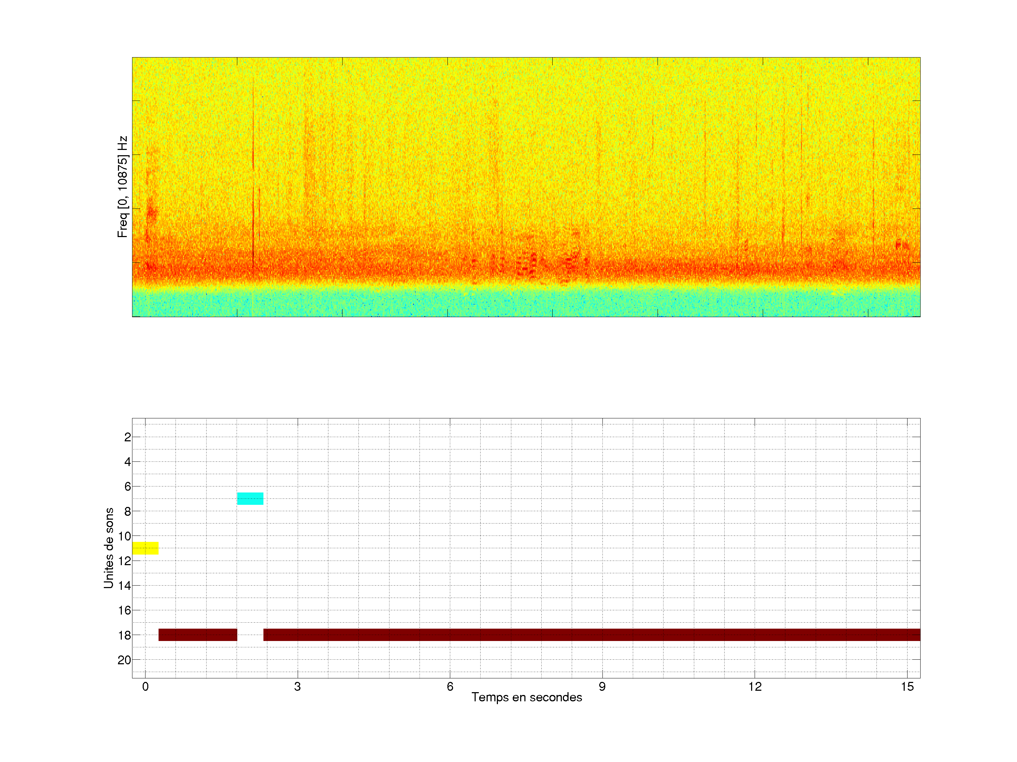Click y-axis tick label 20
The height and width of the screenshot is (762, 1017).
tap(124, 660)
